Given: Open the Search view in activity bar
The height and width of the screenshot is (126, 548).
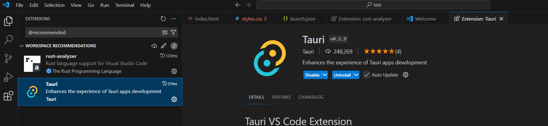Looking at the screenshot, I should point(8,40).
